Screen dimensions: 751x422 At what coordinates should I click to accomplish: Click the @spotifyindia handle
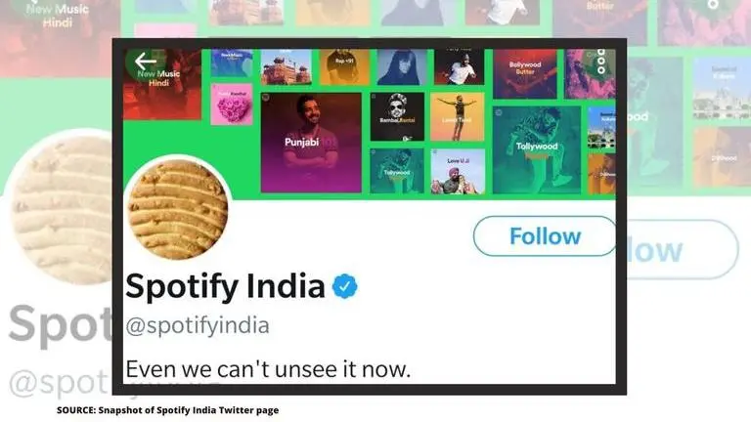tap(197, 324)
